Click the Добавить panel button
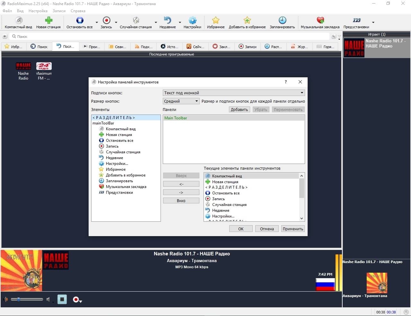The image size is (411, 316). [x=240, y=109]
